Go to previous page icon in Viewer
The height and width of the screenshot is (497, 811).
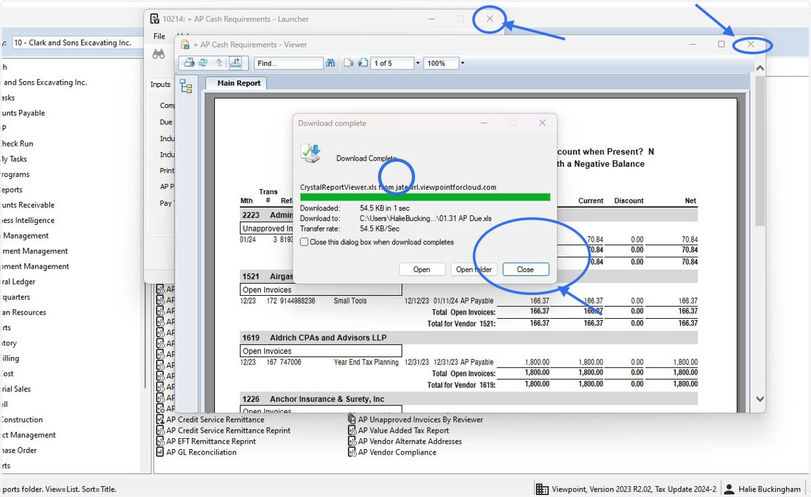point(349,63)
